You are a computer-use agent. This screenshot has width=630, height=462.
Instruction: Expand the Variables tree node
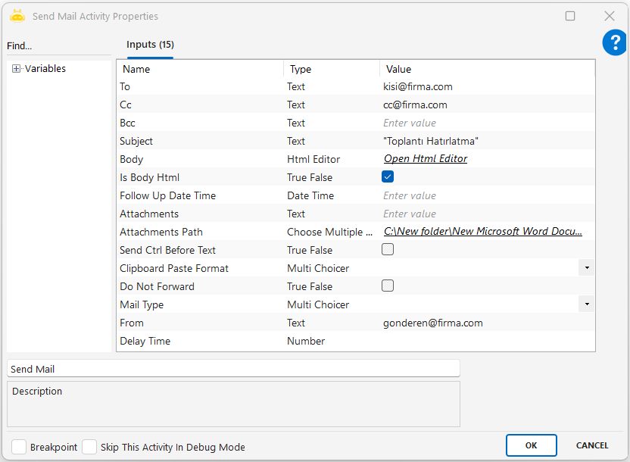point(16,69)
